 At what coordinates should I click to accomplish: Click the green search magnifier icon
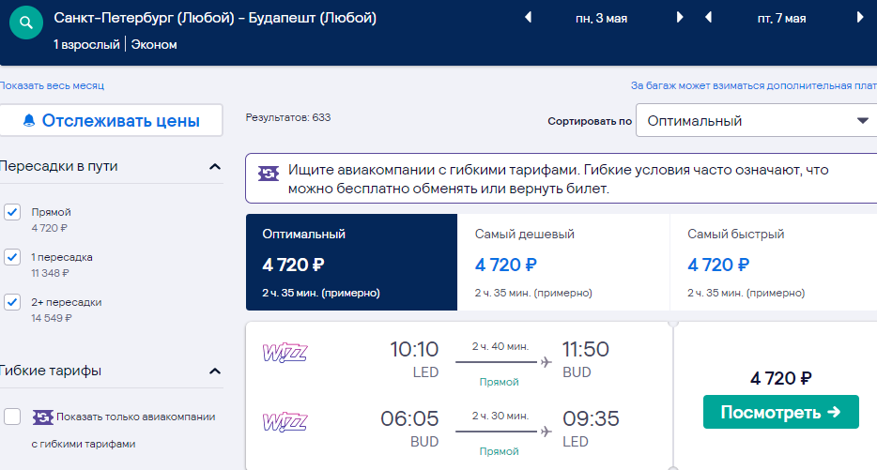point(26,23)
